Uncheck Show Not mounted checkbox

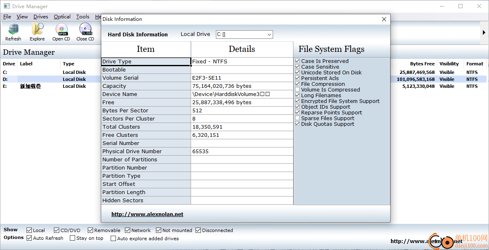[x=158, y=230]
